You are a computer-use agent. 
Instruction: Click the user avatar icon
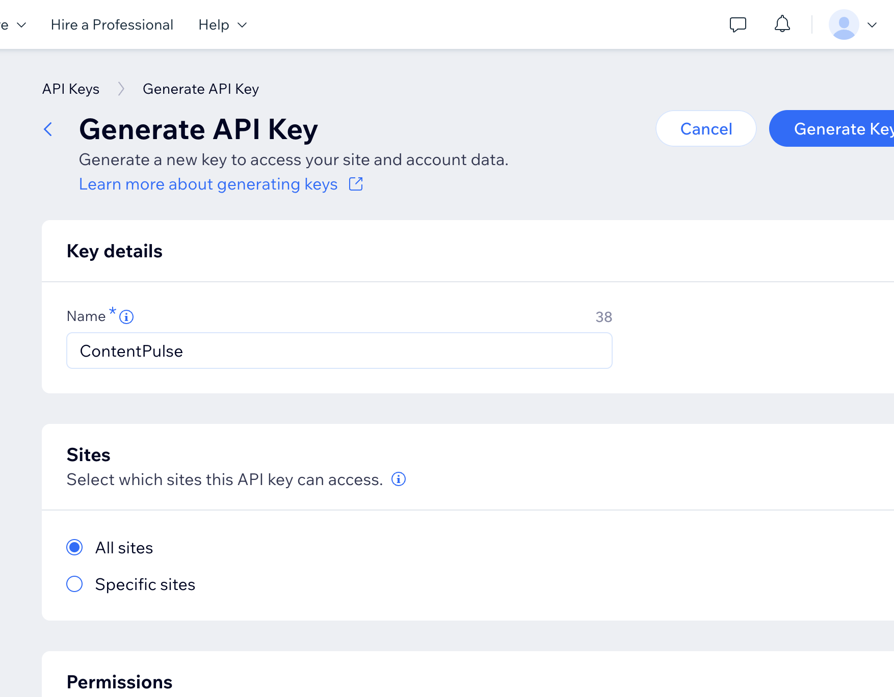point(844,24)
